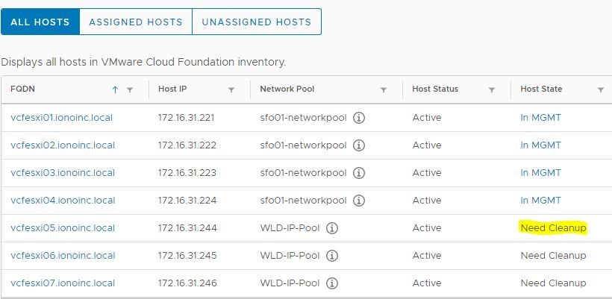Open the Network Pool column filter

click(384, 89)
